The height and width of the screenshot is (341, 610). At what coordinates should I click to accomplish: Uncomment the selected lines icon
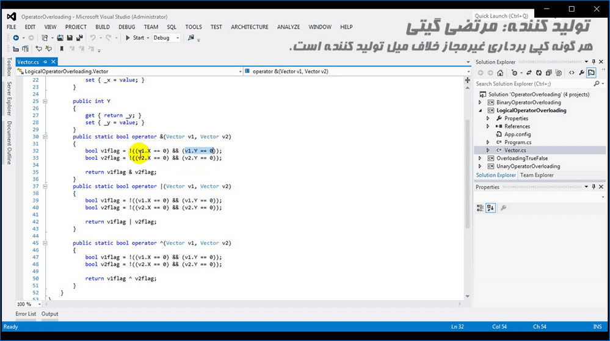pos(48,49)
